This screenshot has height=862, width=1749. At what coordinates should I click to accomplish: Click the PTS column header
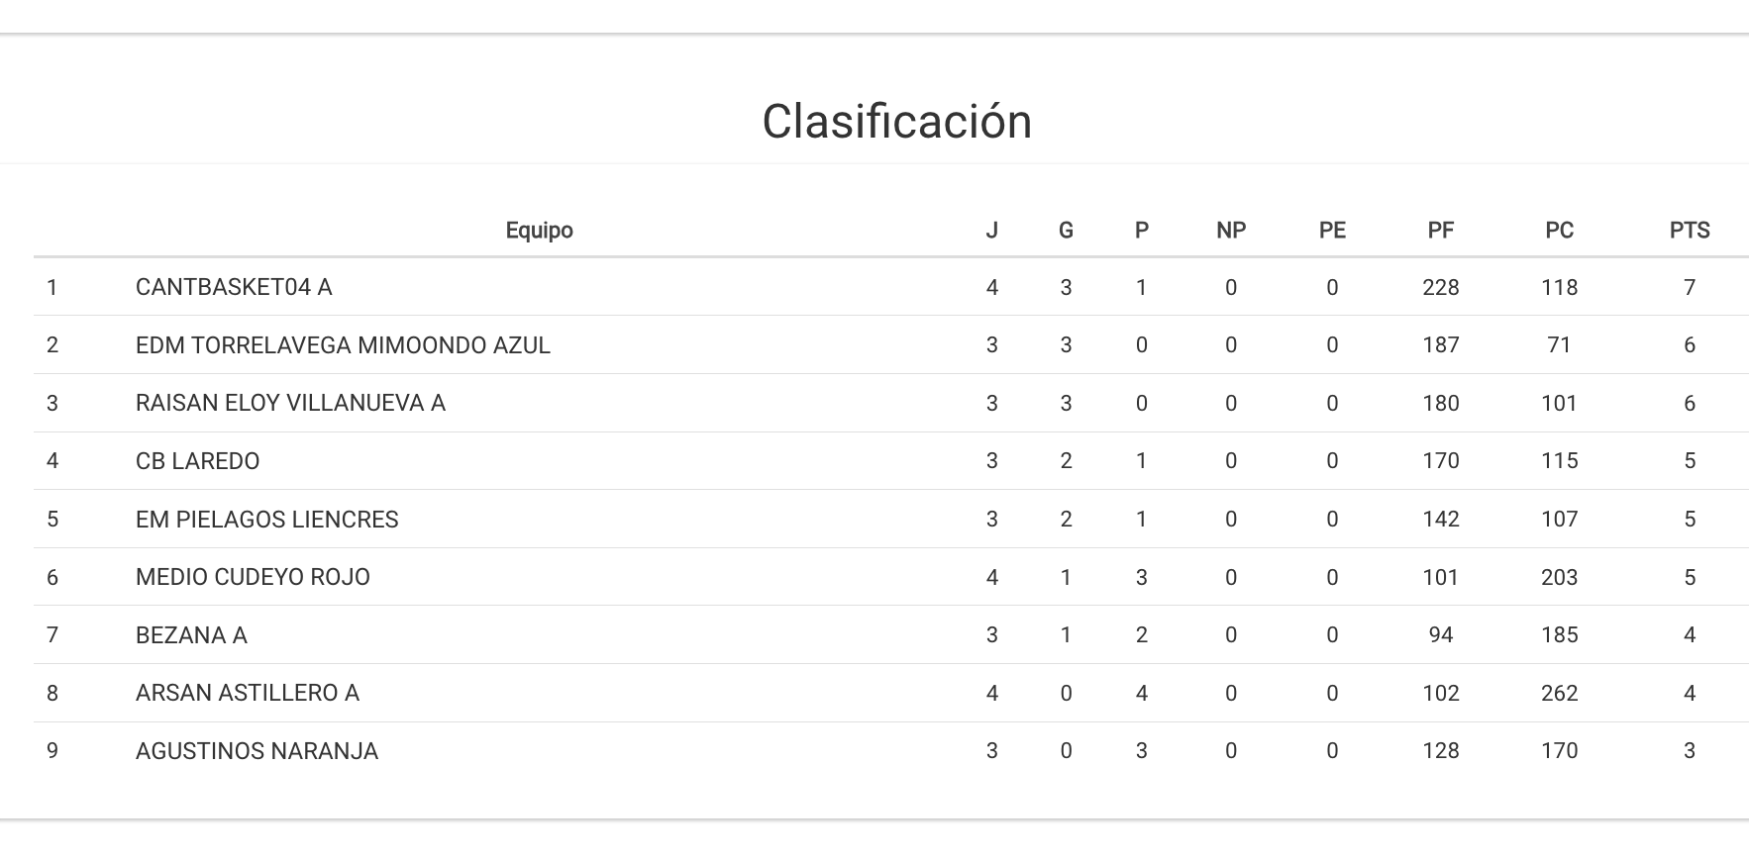coord(1689,231)
